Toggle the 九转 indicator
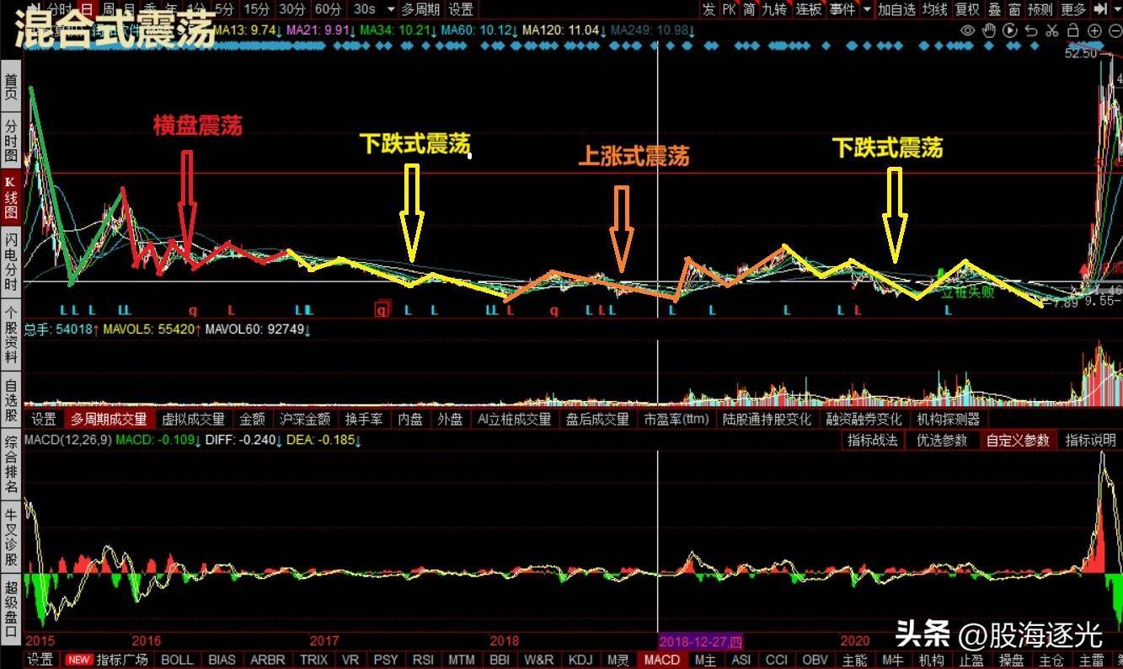 pos(774,9)
